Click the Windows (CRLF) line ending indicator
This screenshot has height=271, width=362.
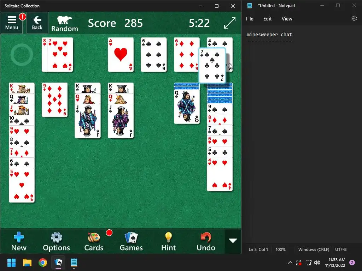point(314,249)
